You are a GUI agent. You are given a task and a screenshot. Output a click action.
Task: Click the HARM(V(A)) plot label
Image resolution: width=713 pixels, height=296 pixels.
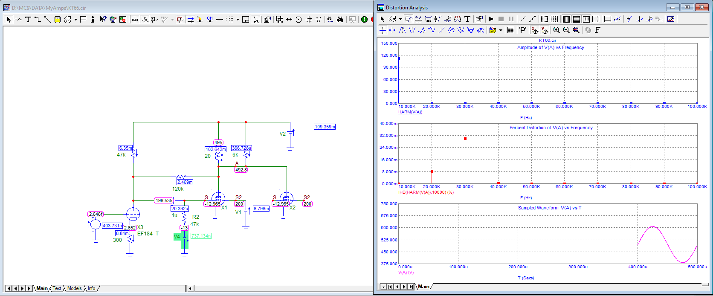tap(410, 112)
